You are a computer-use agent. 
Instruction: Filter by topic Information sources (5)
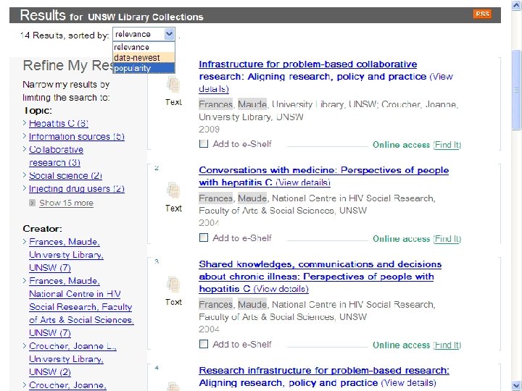click(x=77, y=136)
